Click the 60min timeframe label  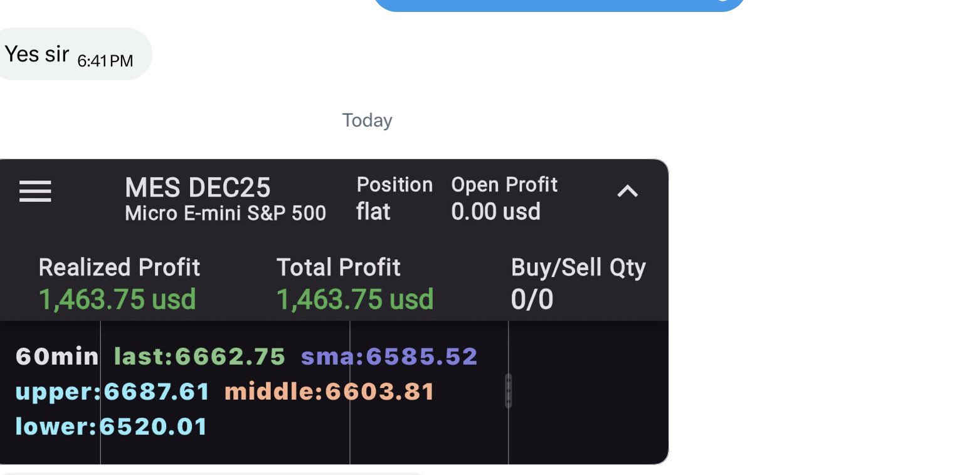tap(57, 357)
